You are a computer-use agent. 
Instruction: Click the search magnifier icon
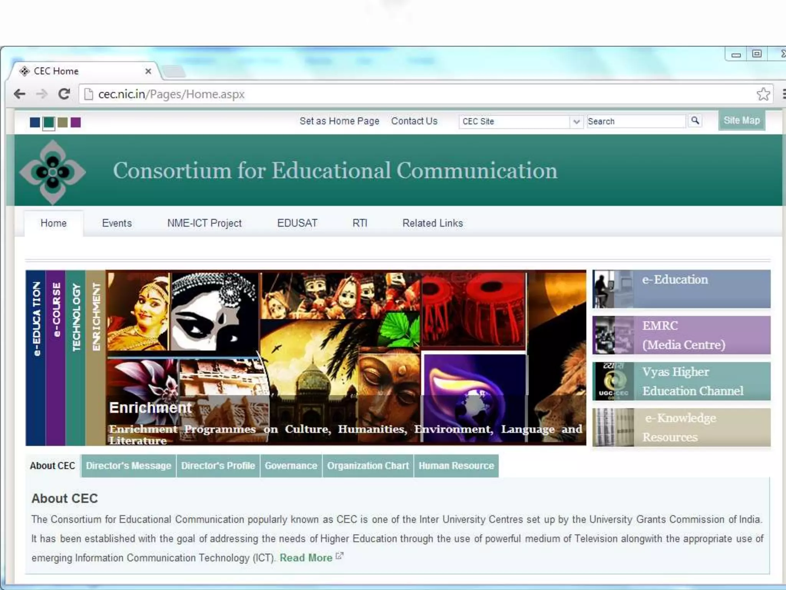695,121
